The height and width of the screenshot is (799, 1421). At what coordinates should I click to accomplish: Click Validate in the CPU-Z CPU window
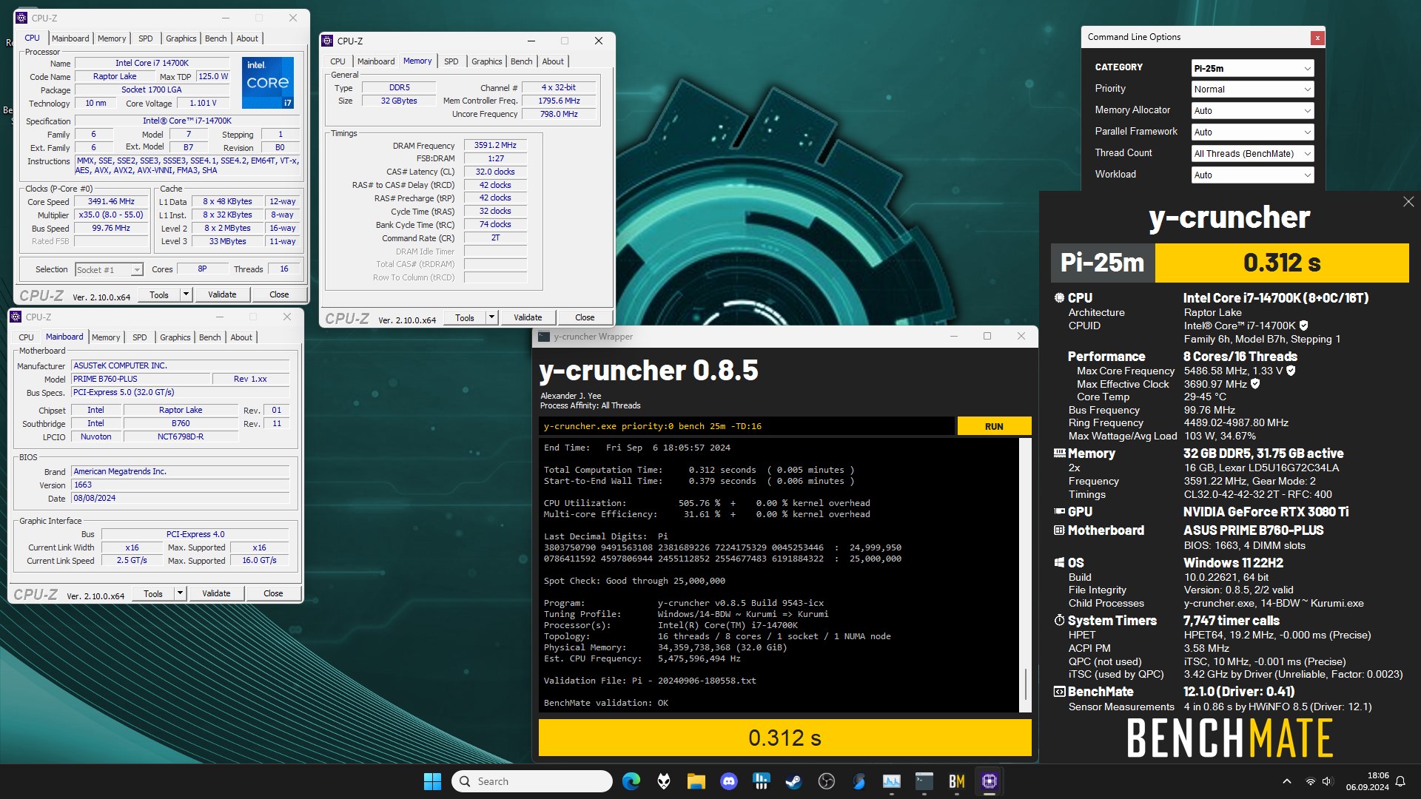tap(222, 294)
